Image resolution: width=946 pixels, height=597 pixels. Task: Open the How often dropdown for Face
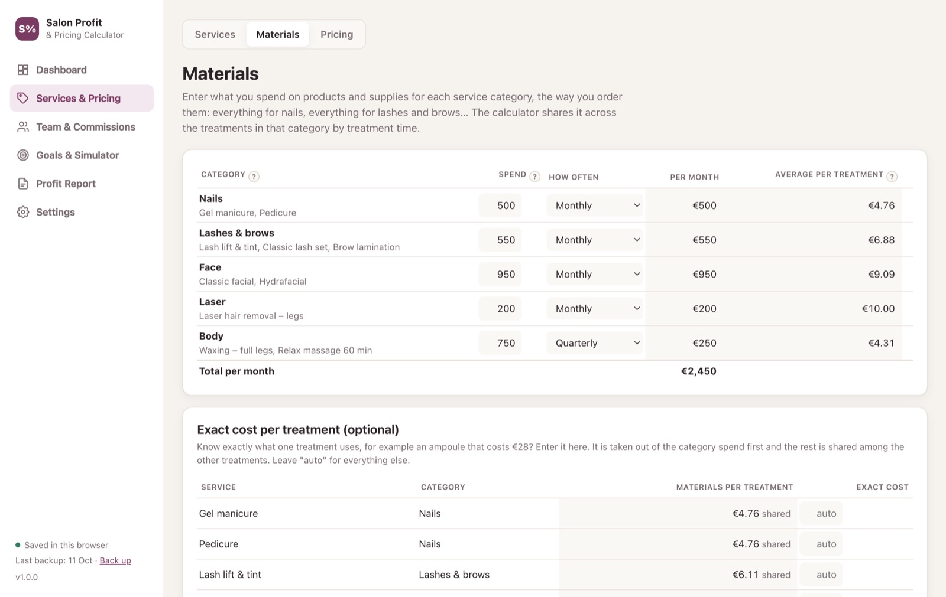(595, 274)
